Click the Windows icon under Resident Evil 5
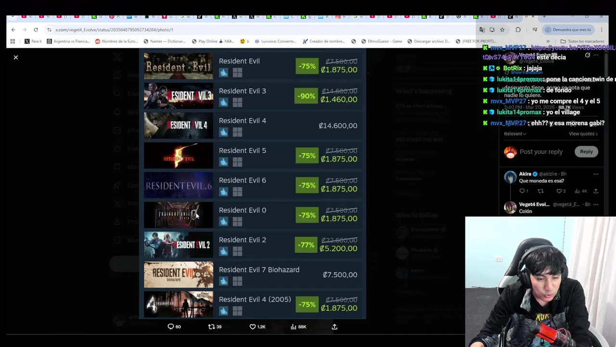The height and width of the screenshot is (347, 616). coord(237,162)
